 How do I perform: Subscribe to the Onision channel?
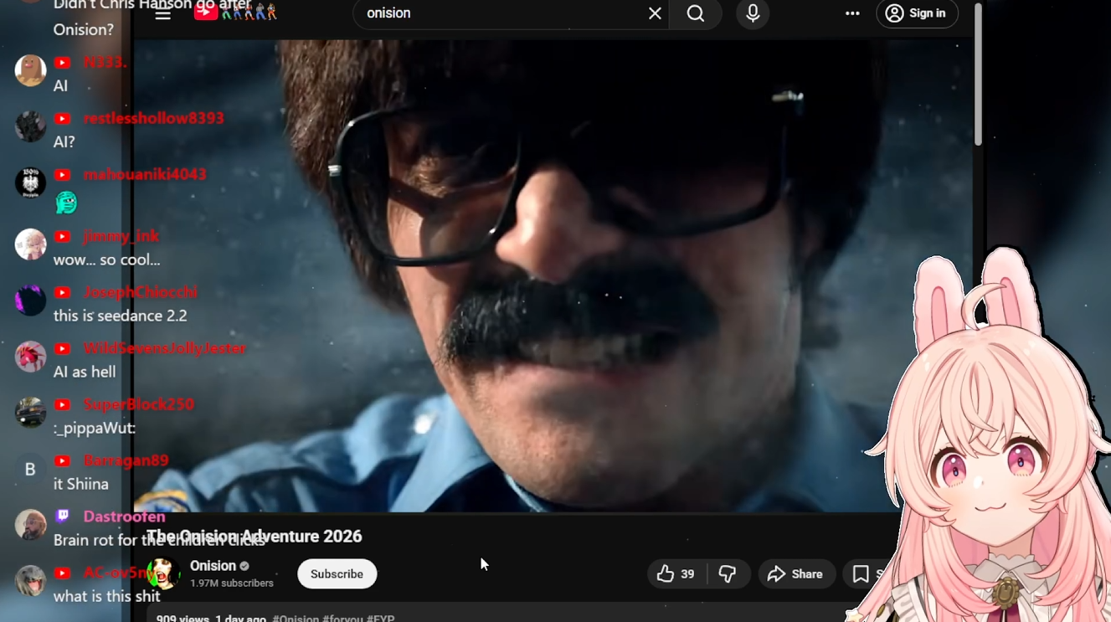click(337, 574)
